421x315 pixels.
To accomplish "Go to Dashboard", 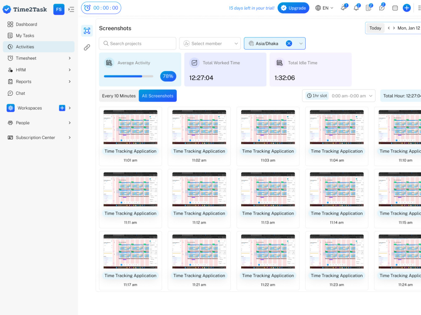I will [x=39, y=24].
